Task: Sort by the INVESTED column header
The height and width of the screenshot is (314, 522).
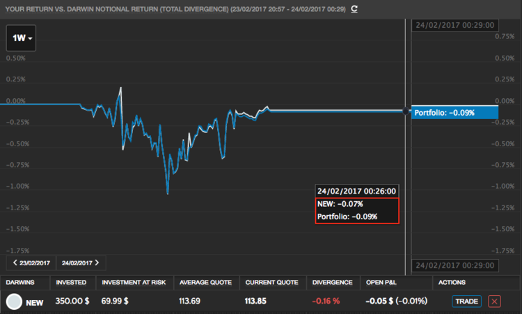Action: click(71, 283)
